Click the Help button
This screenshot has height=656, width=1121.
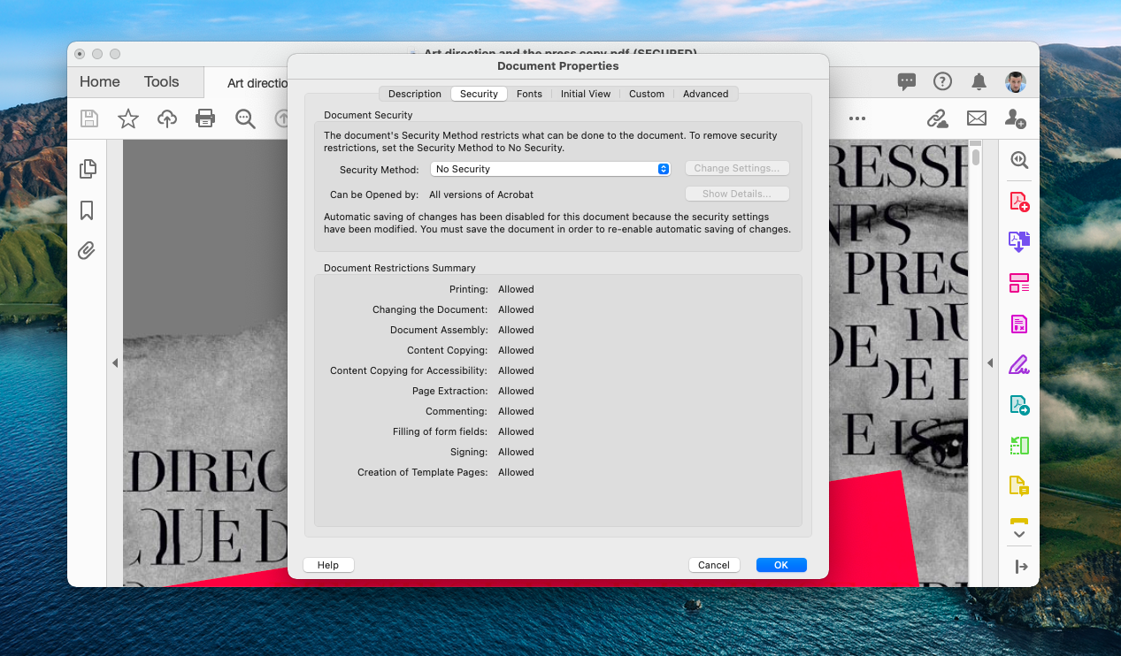coord(327,564)
